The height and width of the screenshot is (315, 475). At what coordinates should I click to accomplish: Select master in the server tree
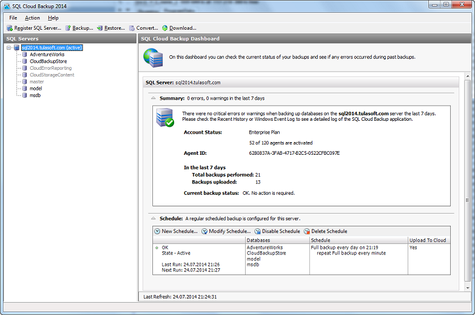click(36, 81)
